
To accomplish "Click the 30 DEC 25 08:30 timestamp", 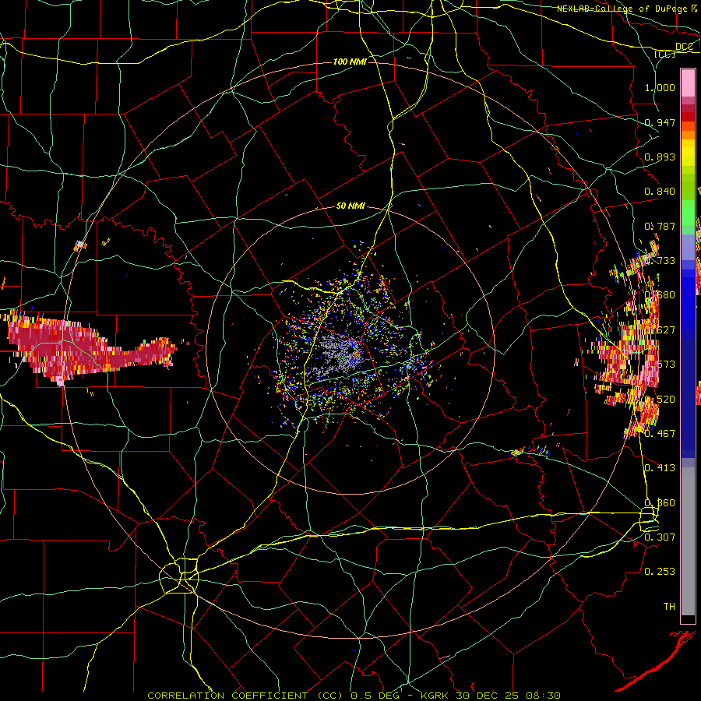I will (x=509, y=696).
